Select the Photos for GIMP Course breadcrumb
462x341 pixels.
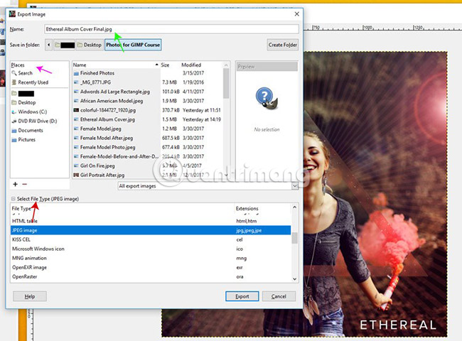click(x=133, y=45)
